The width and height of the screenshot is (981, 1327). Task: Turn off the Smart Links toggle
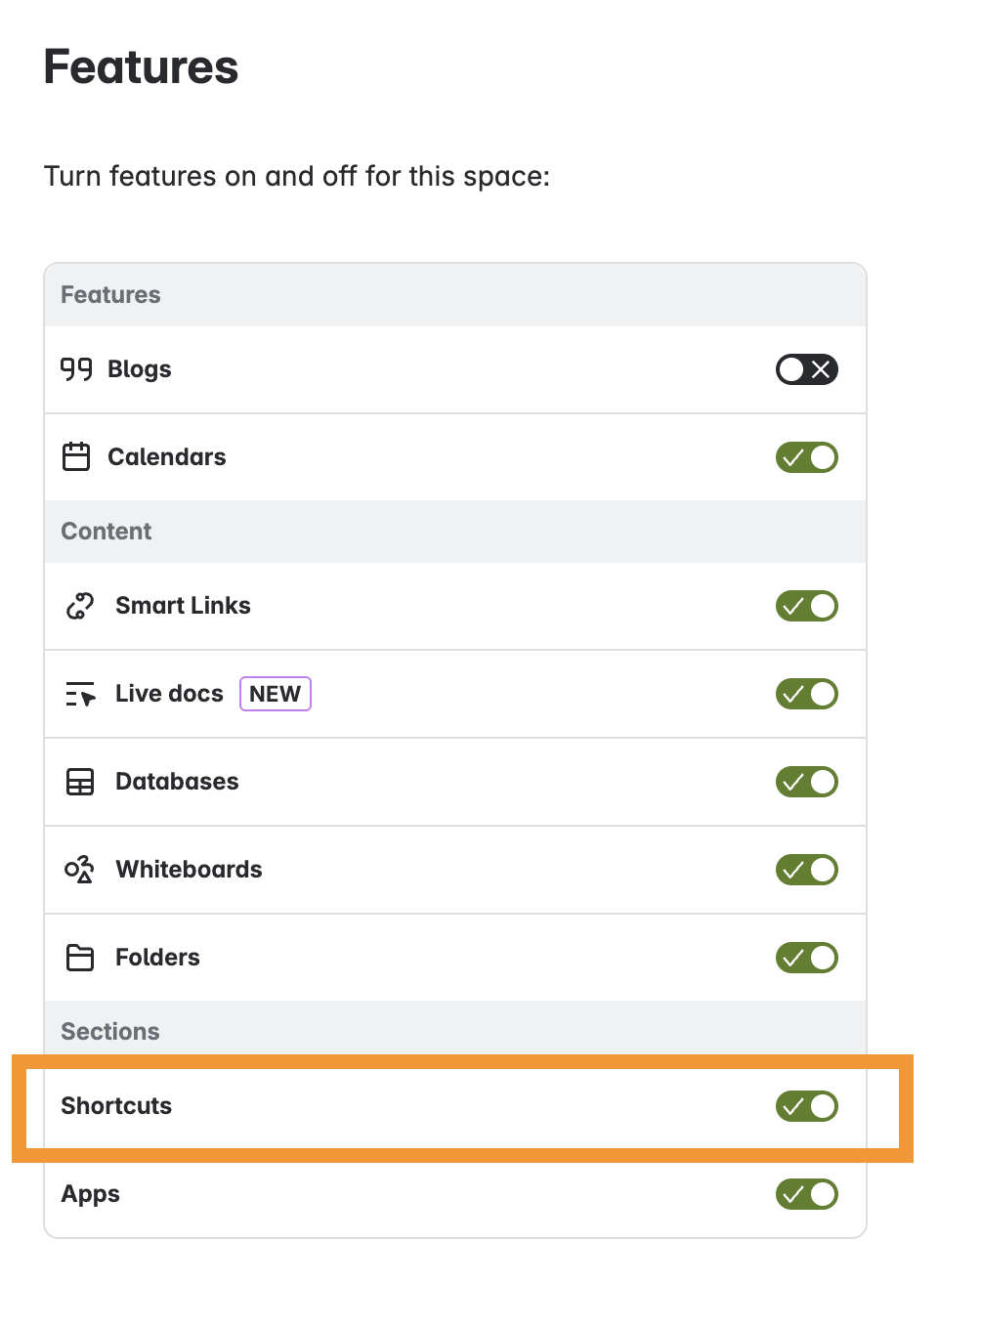click(x=806, y=605)
